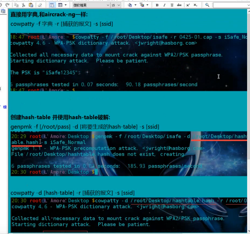Open the table icon dropdown arrow
250x234 pixels.
point(66,5)
